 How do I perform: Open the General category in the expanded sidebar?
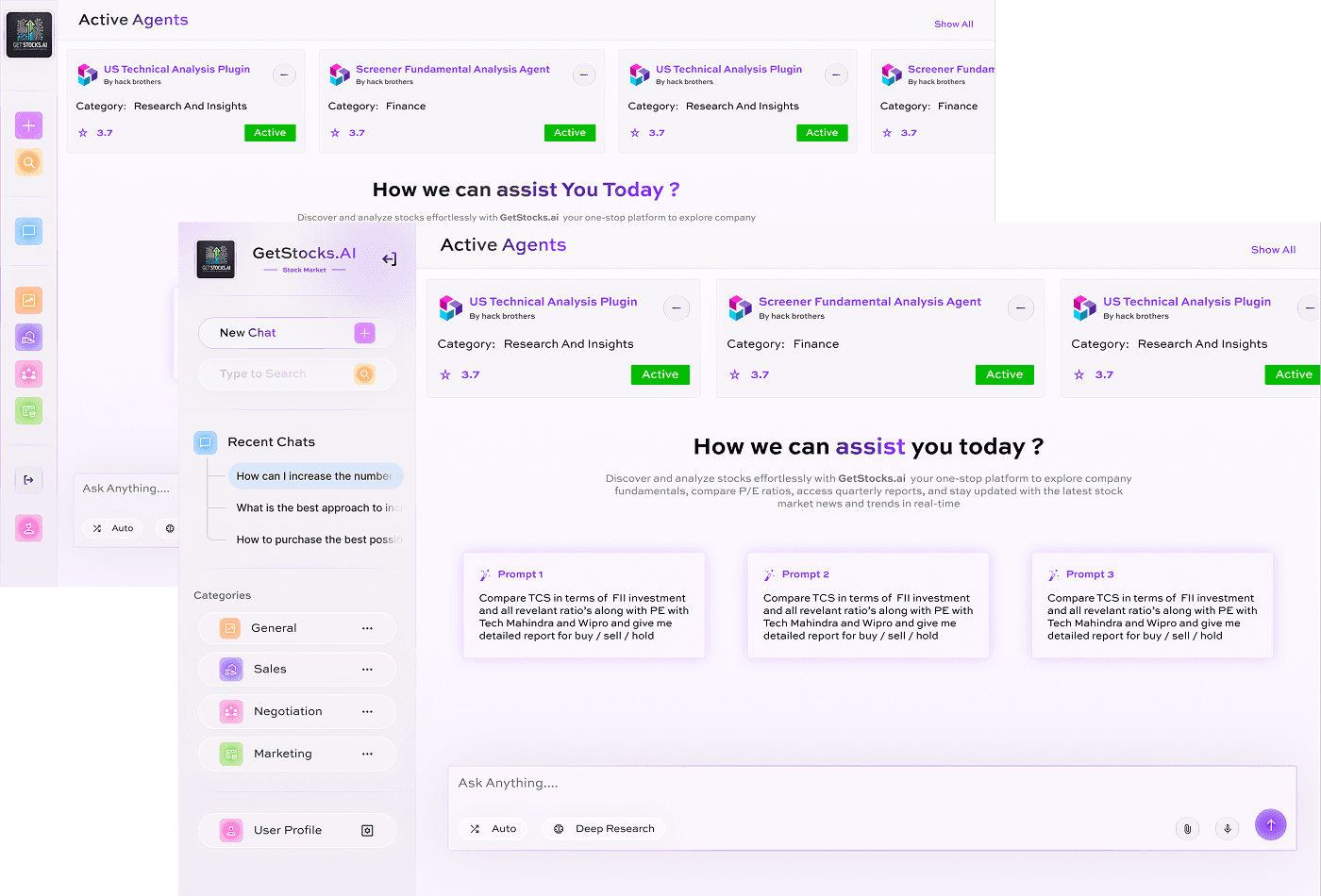click(x=297, y=628)
